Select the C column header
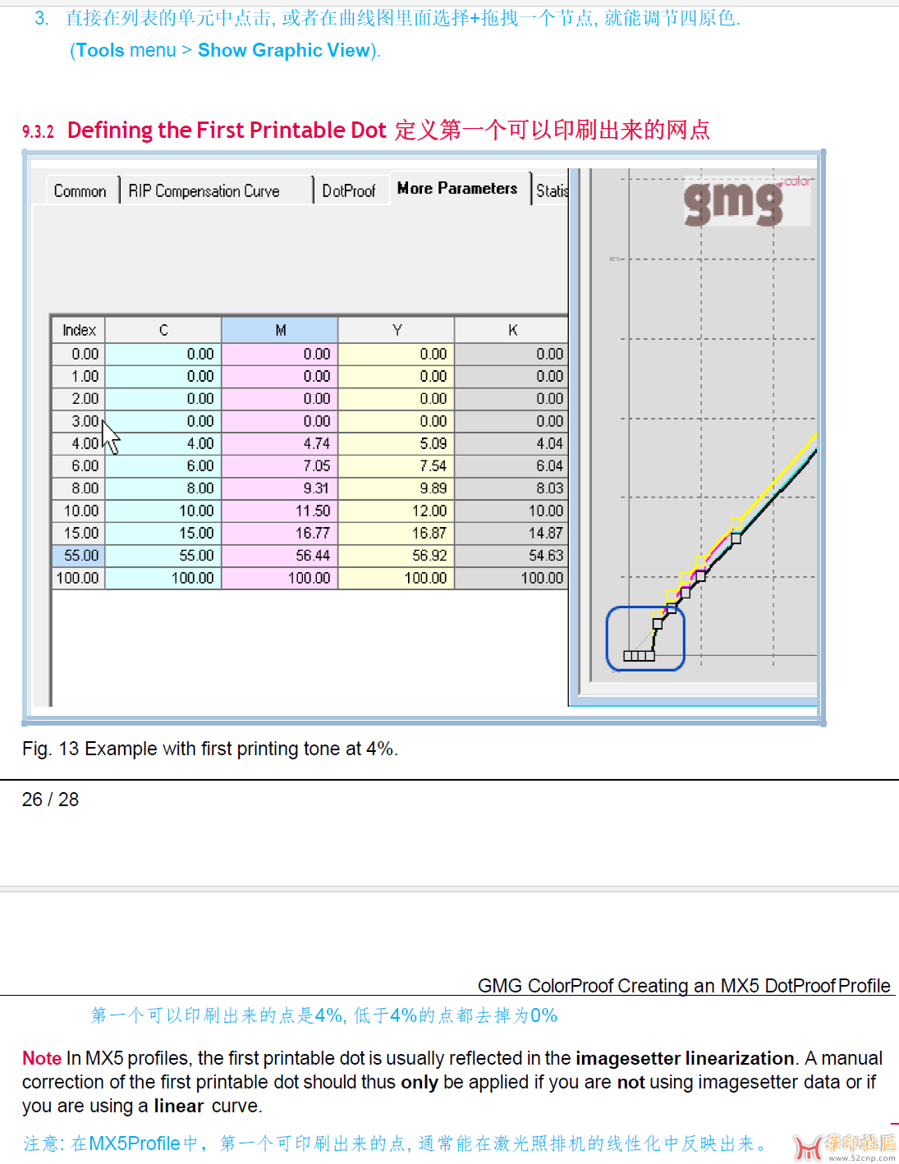This screenshot has height=1164, width=899. (163, 330)
